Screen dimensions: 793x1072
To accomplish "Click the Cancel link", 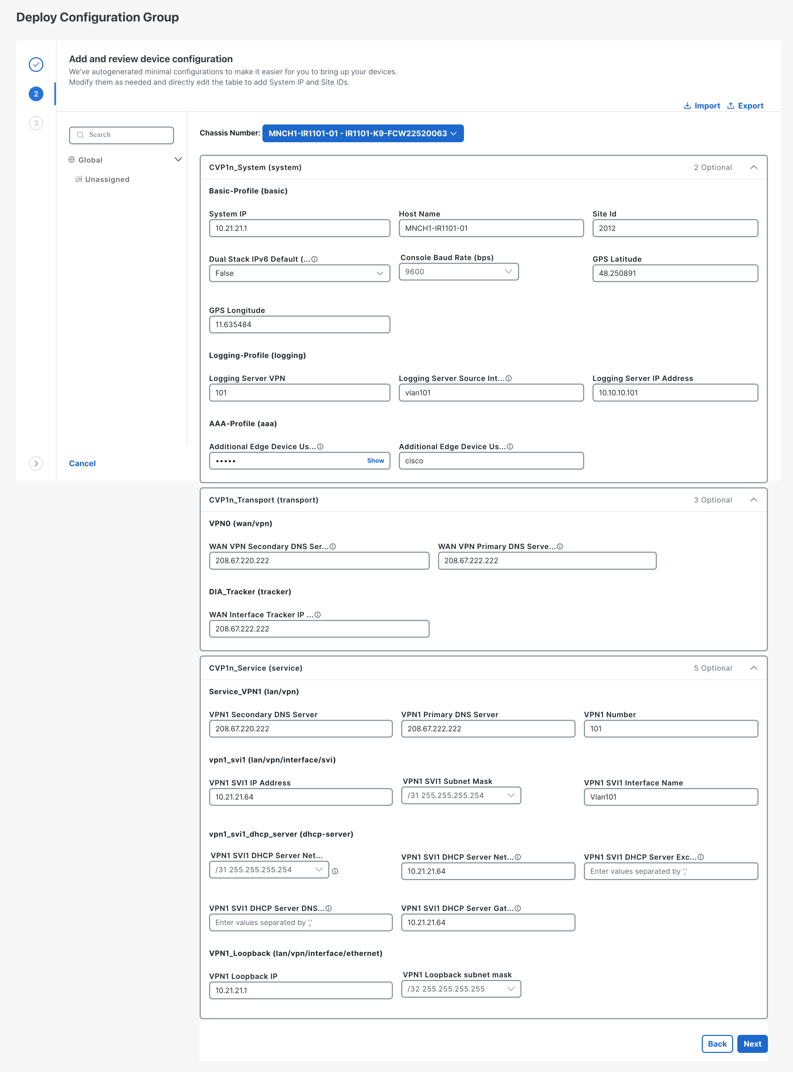I will click(82, 463).
